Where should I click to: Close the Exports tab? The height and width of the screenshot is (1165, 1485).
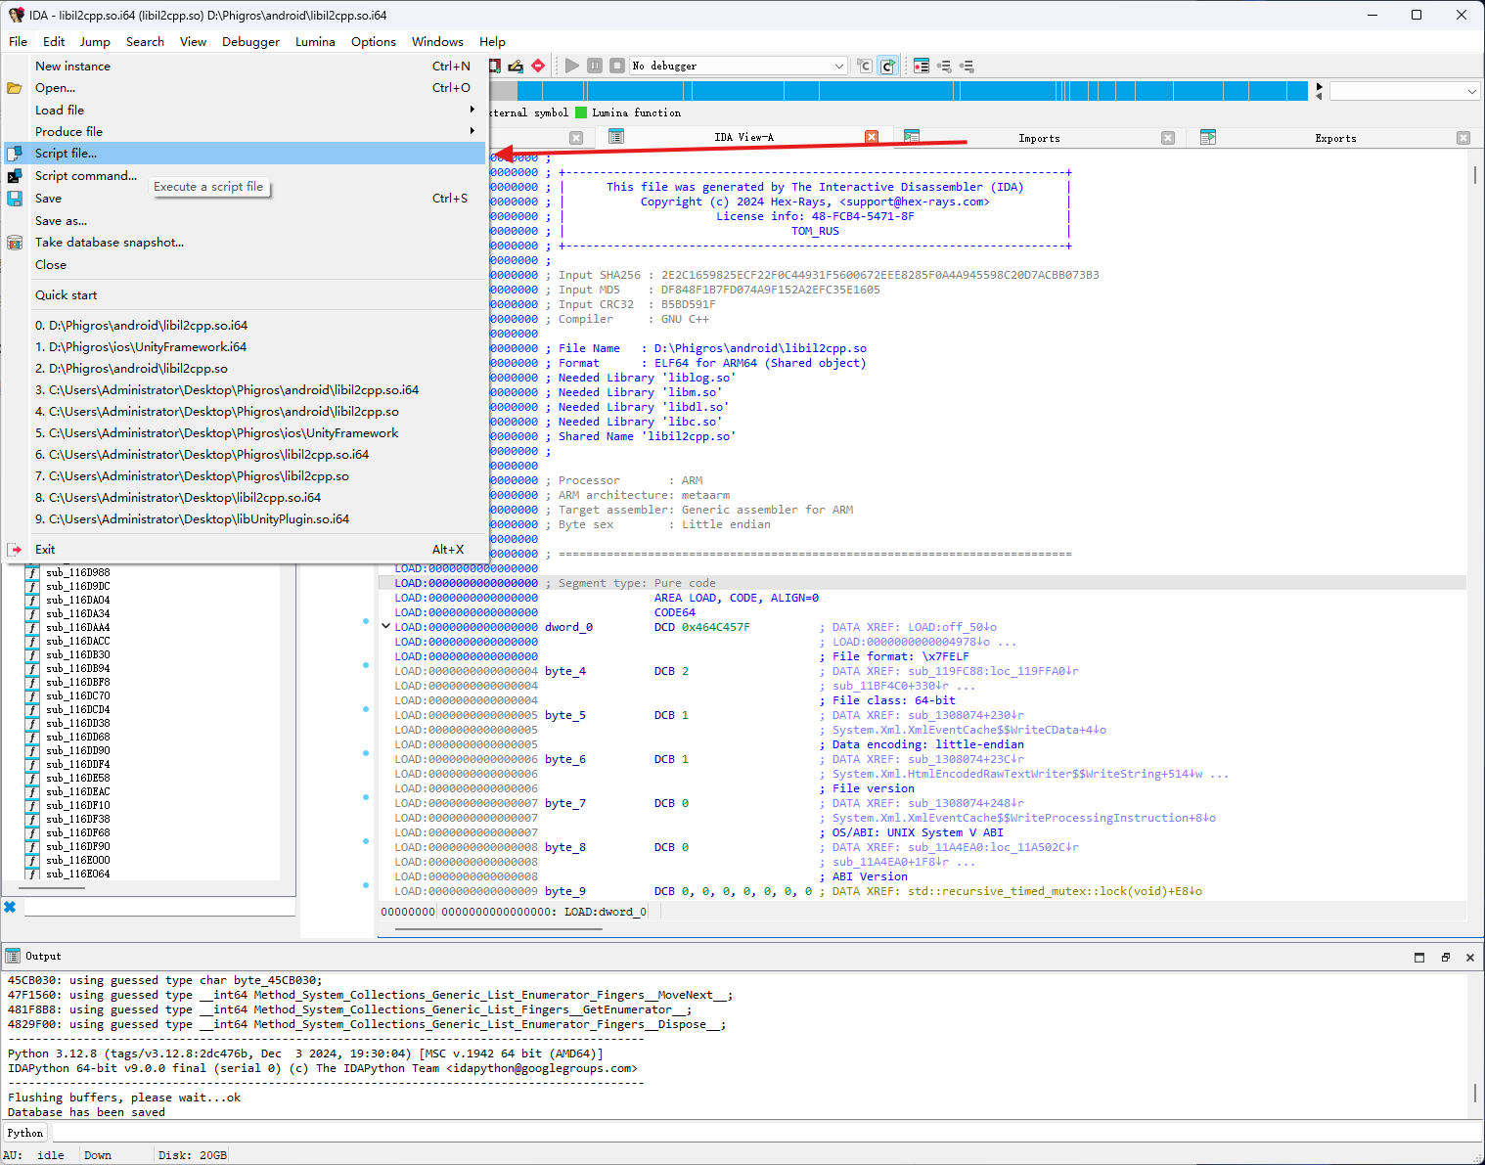pos(1463,138)
